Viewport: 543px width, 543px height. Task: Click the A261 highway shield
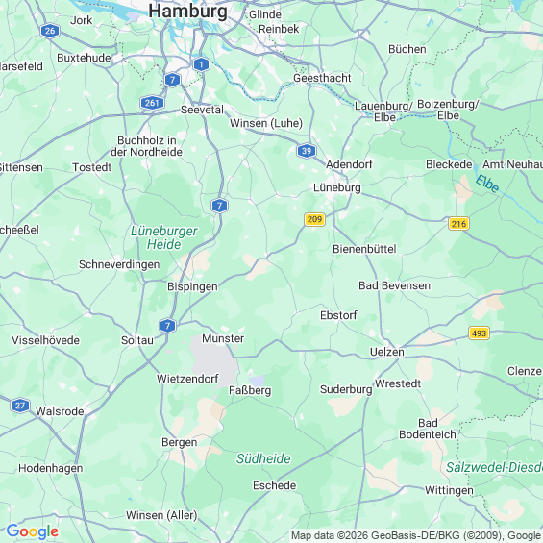pyautogui.click(x=152, y=103)
